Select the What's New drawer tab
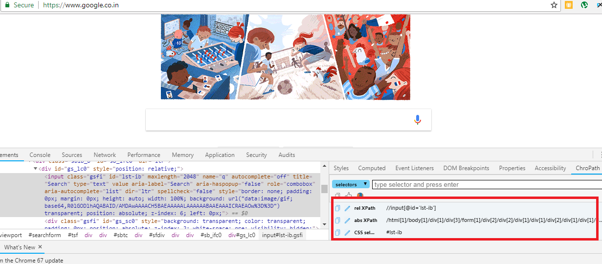602x264 pixels. (x=20, y=247)
